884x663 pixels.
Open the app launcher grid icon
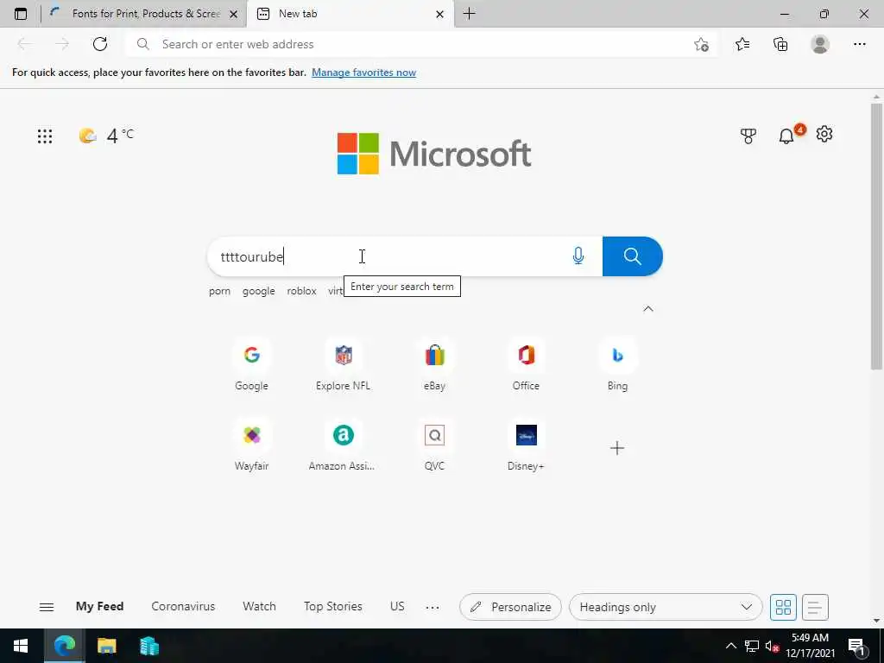45,136
